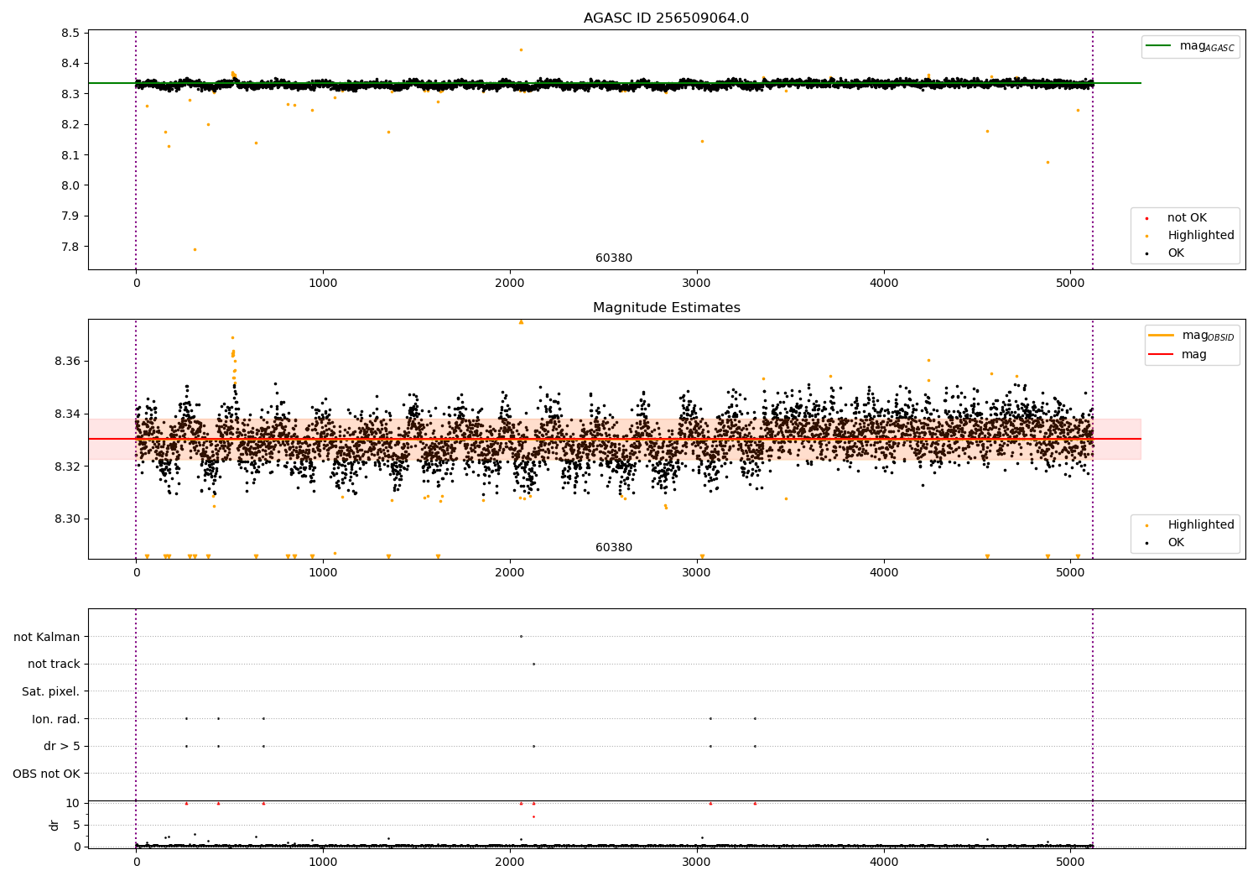The width and height of the screenshot is (1258, 881).
Task: Click the "7.8" y-axis tick label
Action: pos(70,248)
